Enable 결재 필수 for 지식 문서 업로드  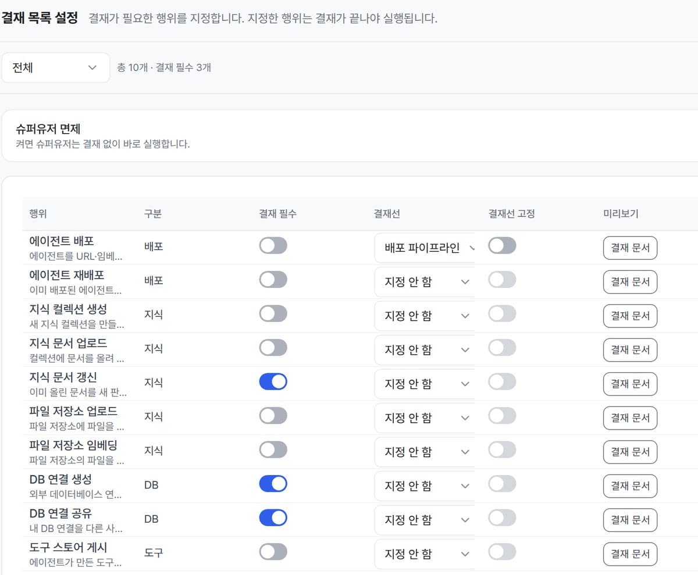[273, 348]
